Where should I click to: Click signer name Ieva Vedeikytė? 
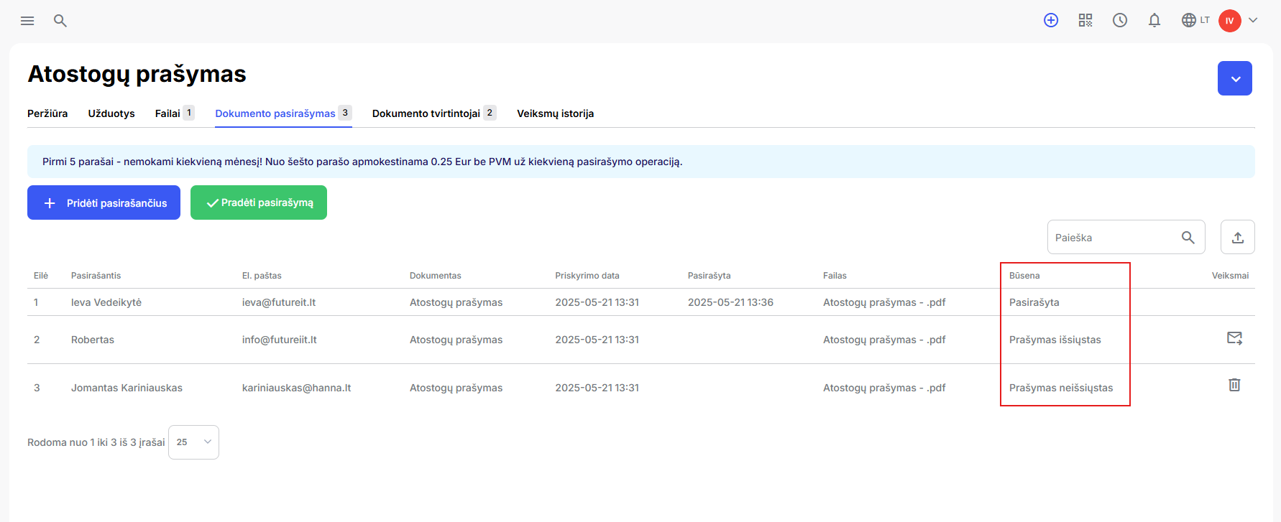coord(106,302)
